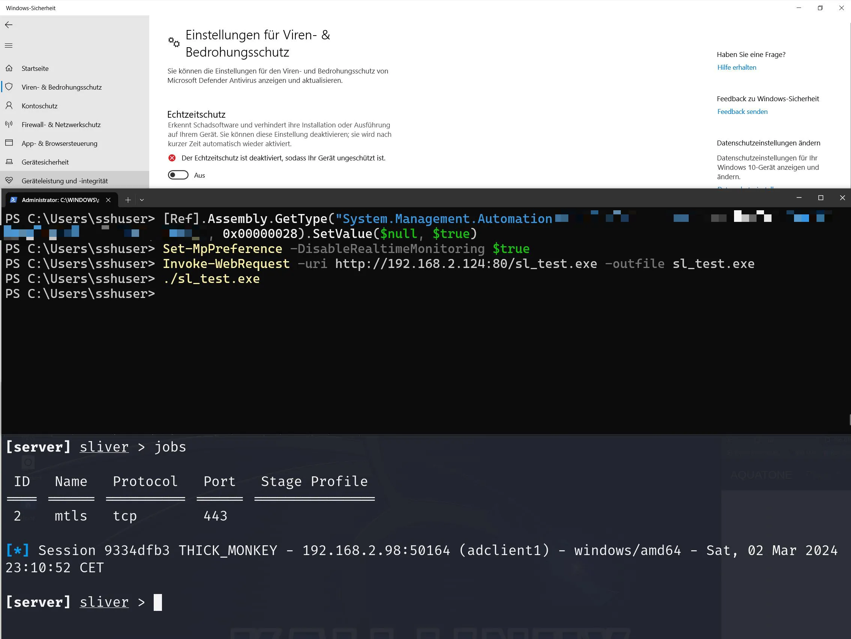Click the Haben Sie eine Frage? heading
The width and height of the screenshot is (851, 639).
tap(751, 55)
